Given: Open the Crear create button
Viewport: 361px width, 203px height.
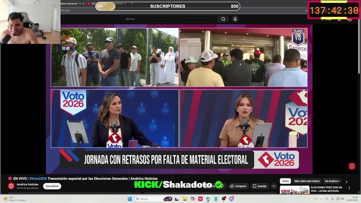Looking at the screenshot, I should (x=327, y=19).
